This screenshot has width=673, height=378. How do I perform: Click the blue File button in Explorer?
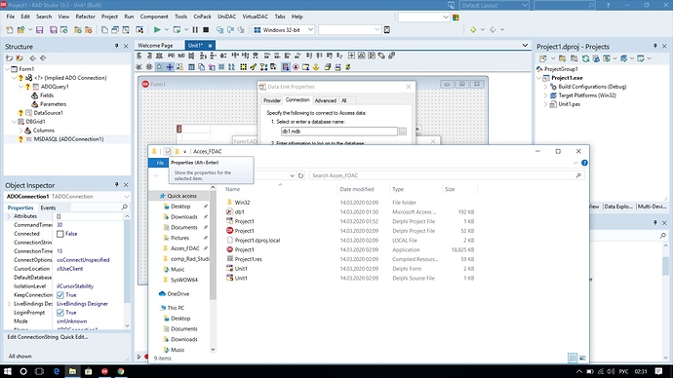pyautogui.click(x=160, y=163)
